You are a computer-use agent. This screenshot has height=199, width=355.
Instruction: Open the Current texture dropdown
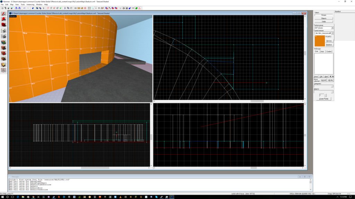(x=332, y=33)
